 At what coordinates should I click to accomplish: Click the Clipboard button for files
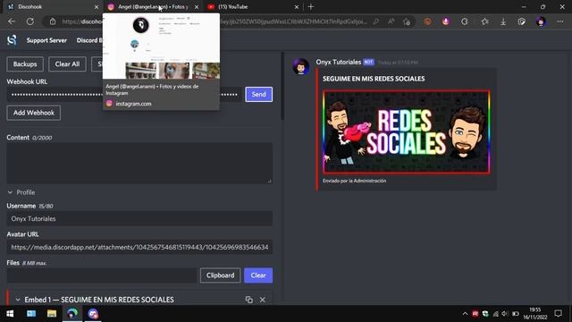tap(221, 275)
